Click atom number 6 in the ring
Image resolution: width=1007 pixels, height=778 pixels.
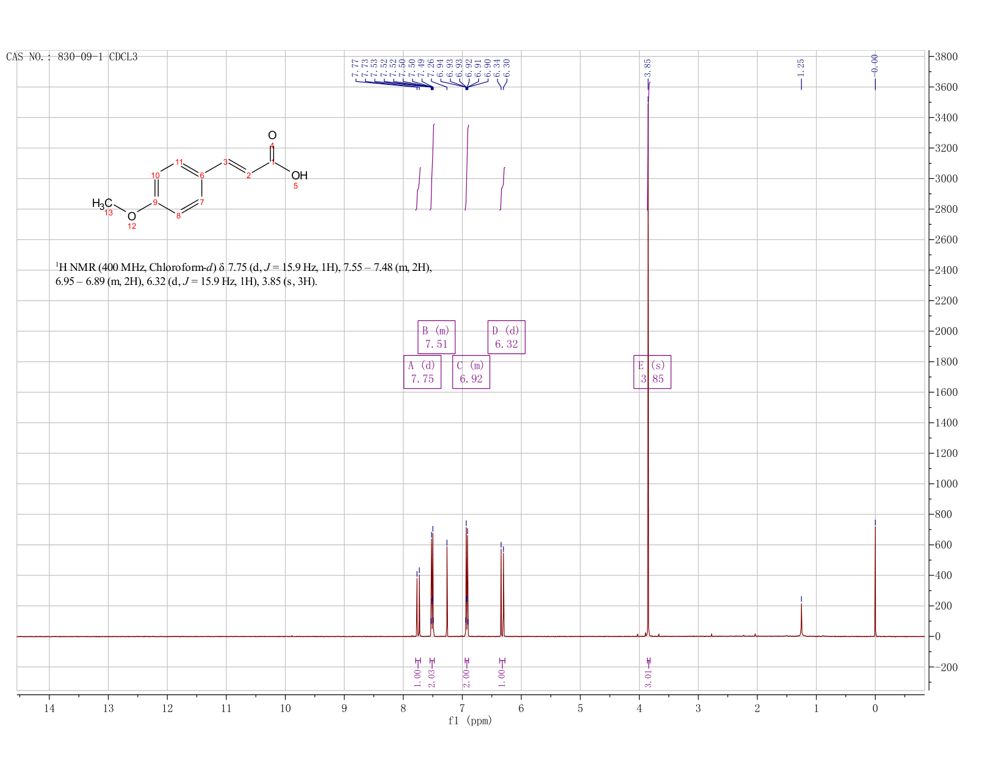click(x=202, y=176)
